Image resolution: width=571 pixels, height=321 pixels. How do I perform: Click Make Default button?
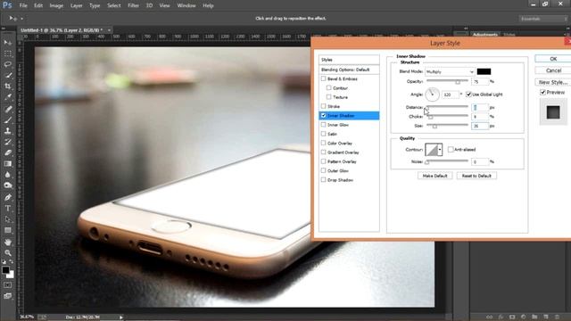click(434, 176)
